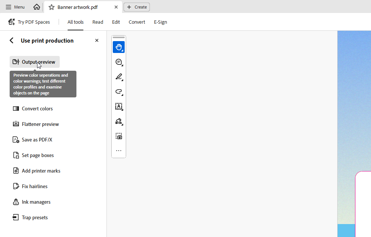Click the PDF Spaces sparkle icon

point(12,22)
